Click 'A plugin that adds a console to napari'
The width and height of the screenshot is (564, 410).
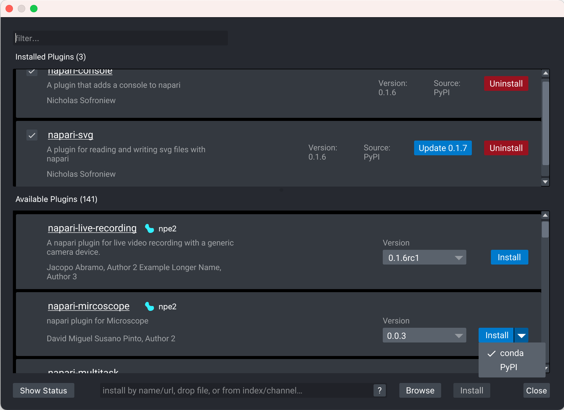point(114,85)
